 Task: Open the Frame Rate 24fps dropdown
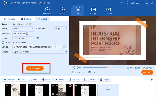(x=61, y=28)
